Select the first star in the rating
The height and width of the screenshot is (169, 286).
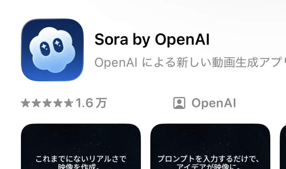(25, 103)
